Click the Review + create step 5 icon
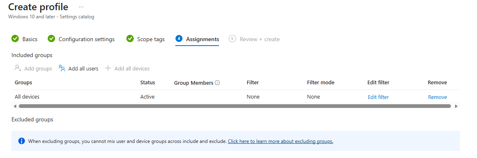This screenshot has width=477, height=158. click(x=232, y=39)
